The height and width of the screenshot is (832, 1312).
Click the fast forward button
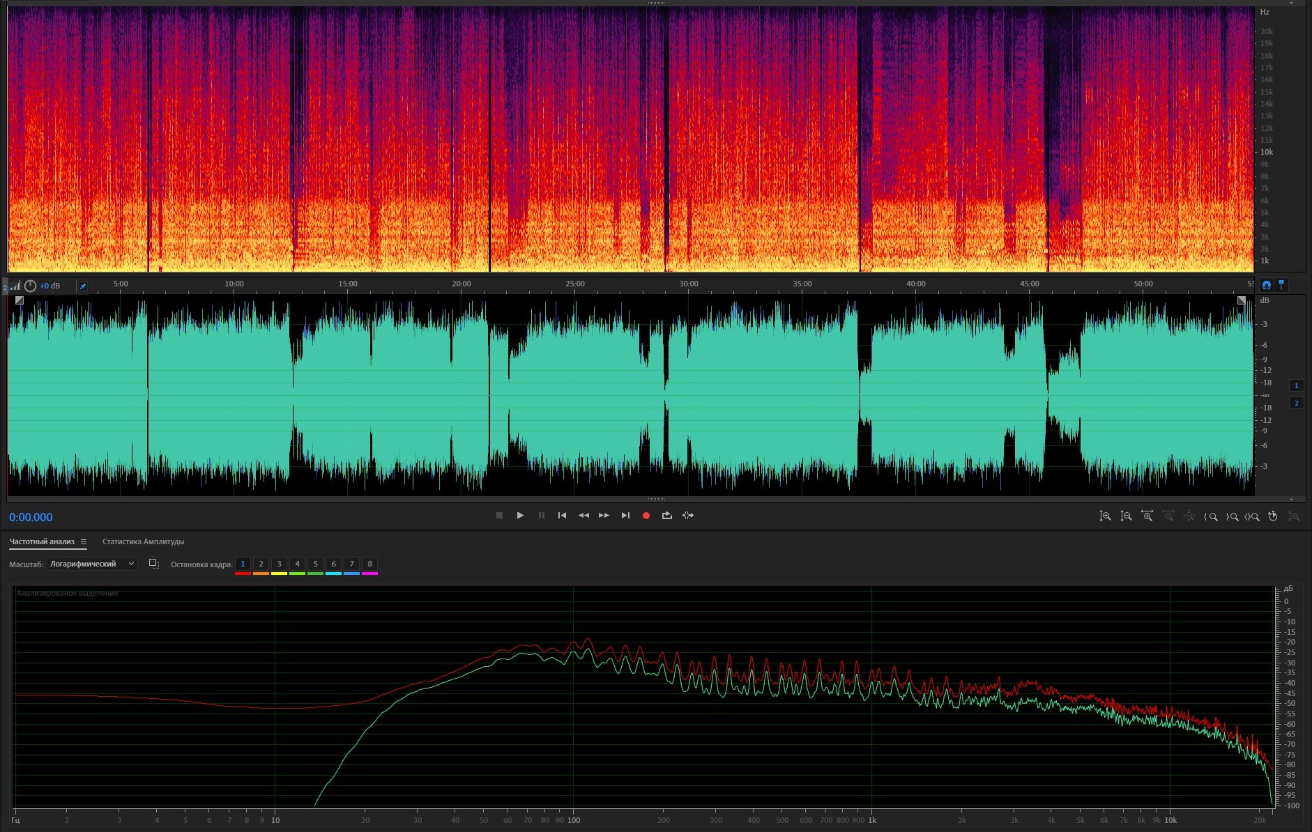604,516
